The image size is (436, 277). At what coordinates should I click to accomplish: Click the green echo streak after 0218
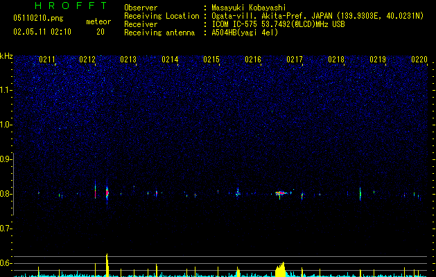point(360,194)
